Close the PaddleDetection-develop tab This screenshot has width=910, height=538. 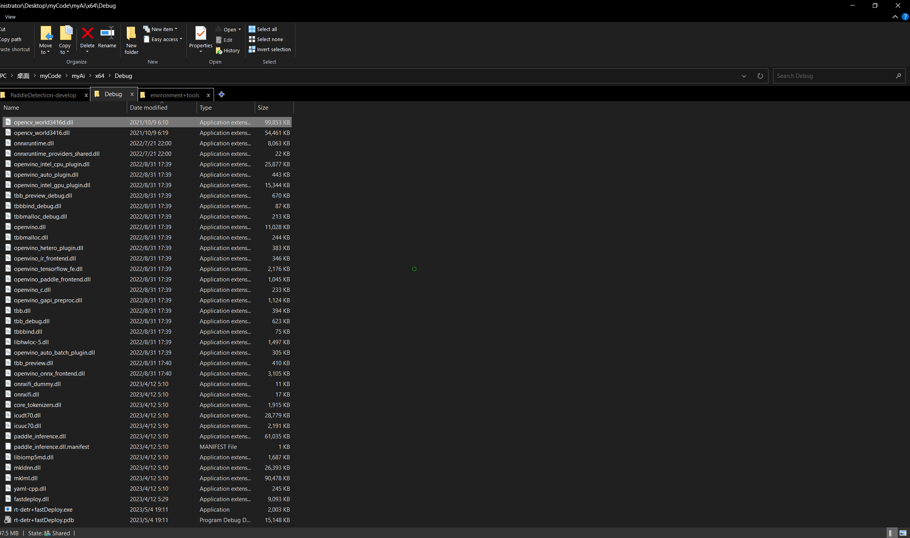click(86, 95)
